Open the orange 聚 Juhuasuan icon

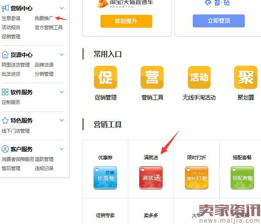[246, 77]
